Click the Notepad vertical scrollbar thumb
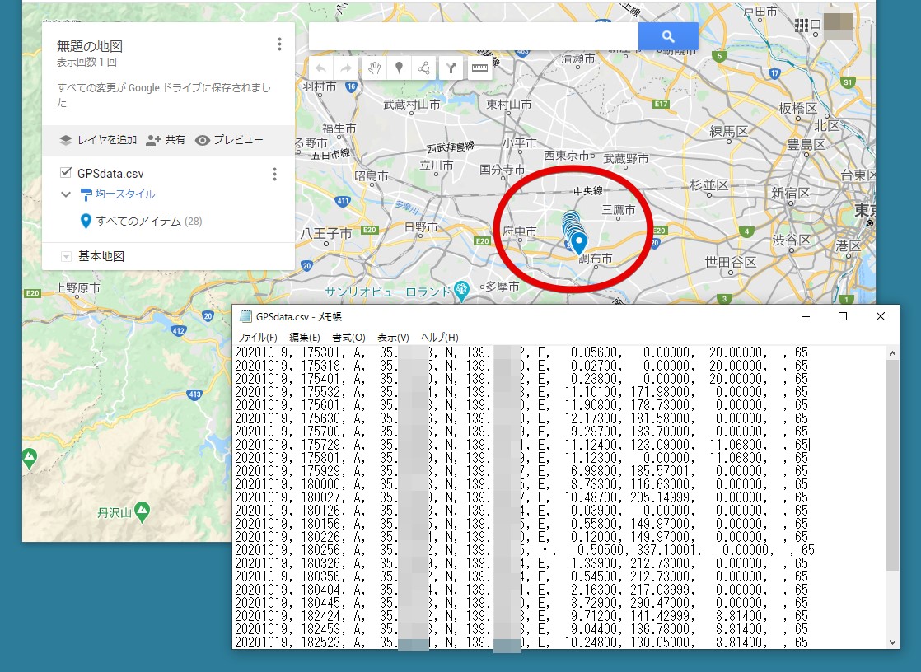The image size is (921, 672). [x=893, y=464]
